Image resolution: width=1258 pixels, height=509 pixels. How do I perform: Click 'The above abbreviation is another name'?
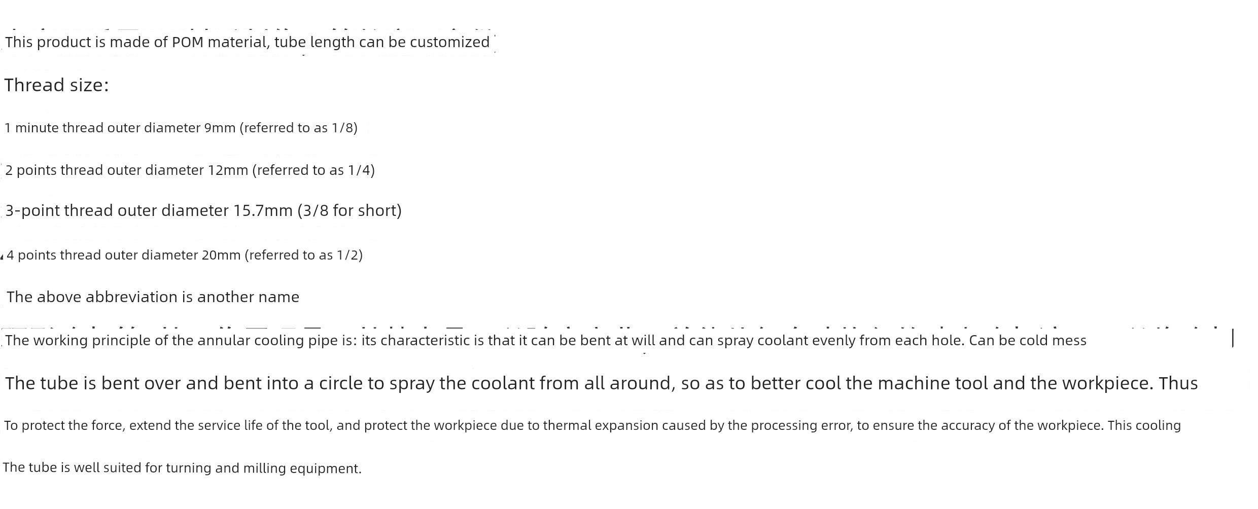[153, 297]
